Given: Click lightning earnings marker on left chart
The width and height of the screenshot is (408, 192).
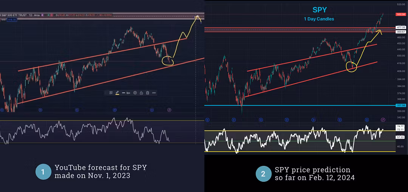Looking at the screenshot, I should (169, 110).
